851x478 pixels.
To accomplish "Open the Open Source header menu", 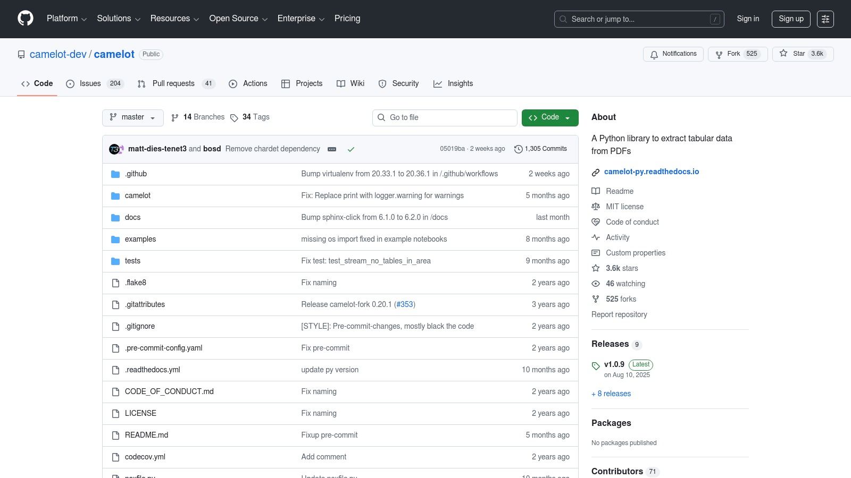I will click(x=238, y=19).
